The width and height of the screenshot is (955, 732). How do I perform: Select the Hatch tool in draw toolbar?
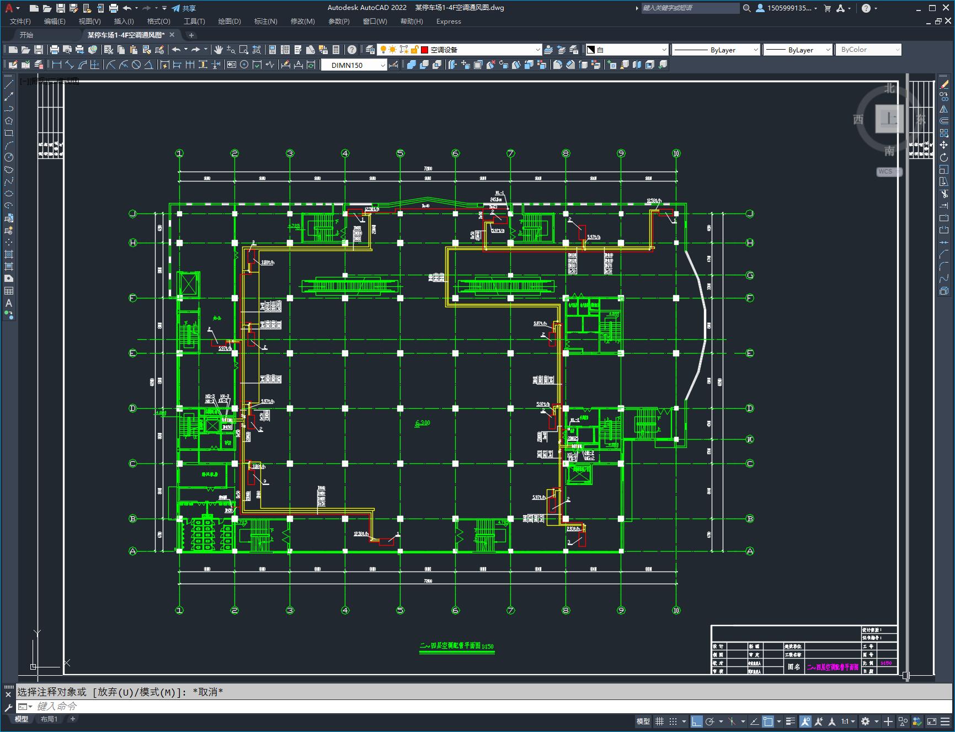tap(9, 254)
